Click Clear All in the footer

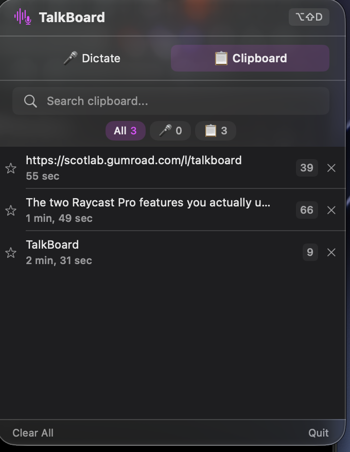coord(33,432)
